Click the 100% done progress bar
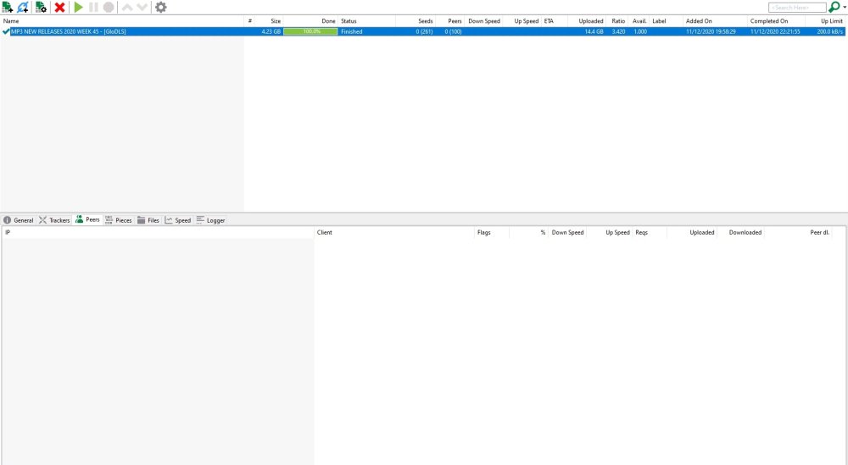This screenshot has height=465, width=848. click(x=310, y=31)
